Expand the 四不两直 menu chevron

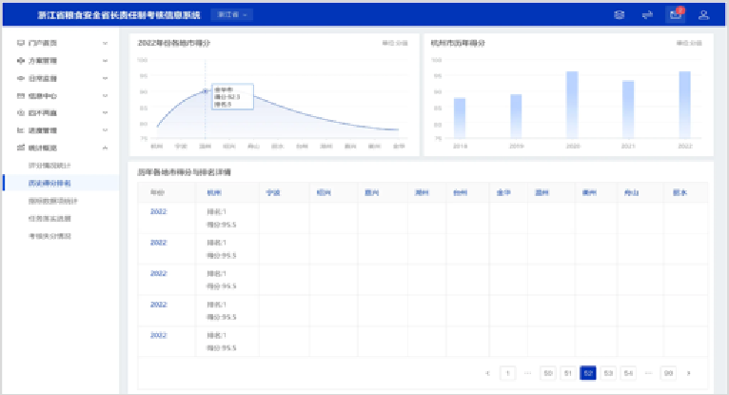(x=105, y=113)
